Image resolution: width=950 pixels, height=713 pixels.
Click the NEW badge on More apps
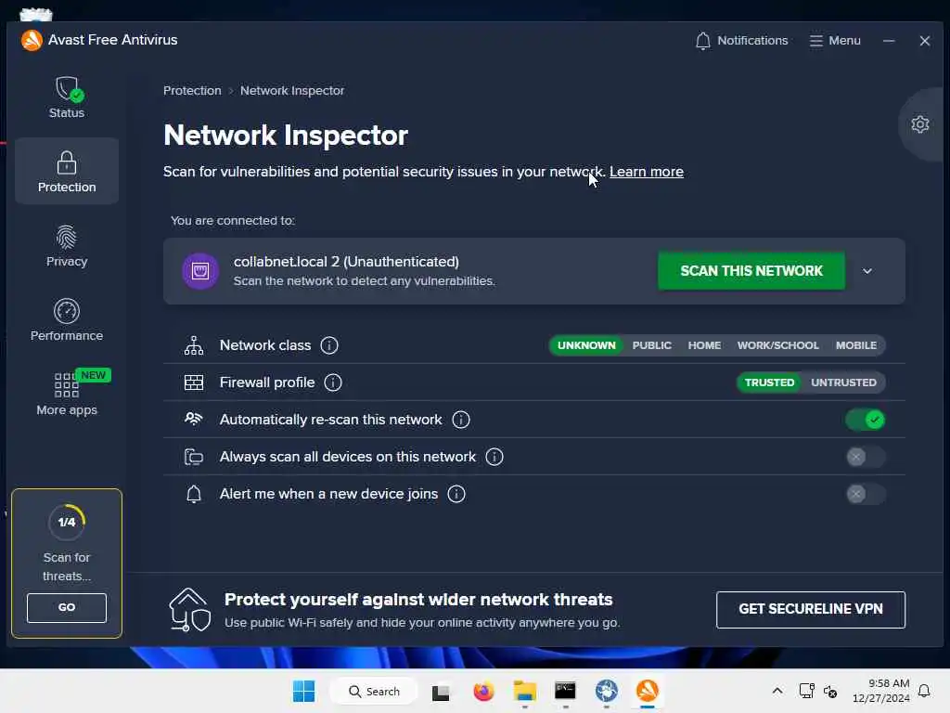[x=93, y=375]
